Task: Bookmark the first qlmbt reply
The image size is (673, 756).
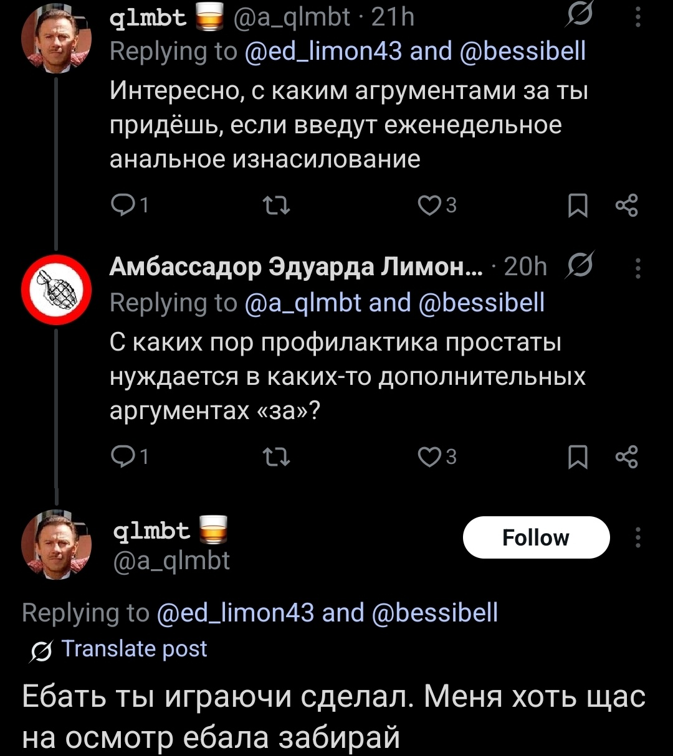Action: coord(579,205)
